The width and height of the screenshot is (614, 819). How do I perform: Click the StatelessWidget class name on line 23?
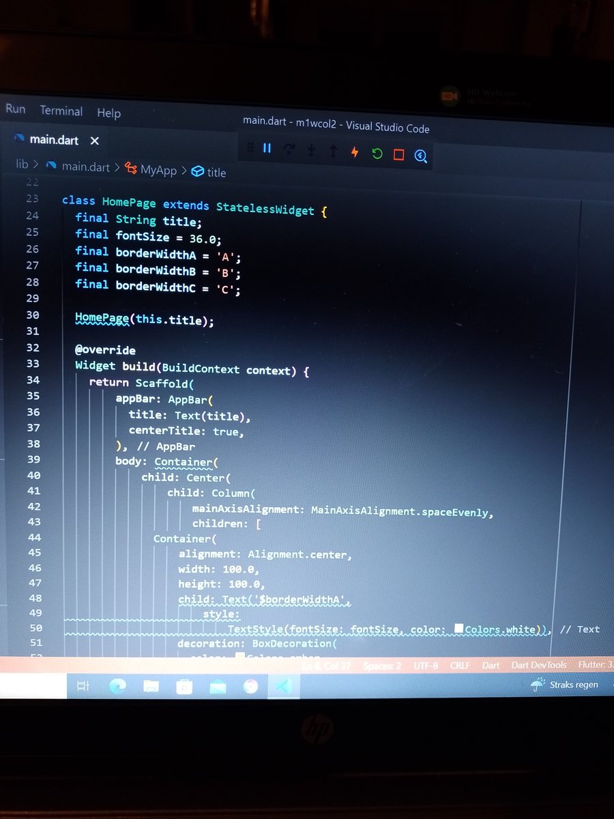[265, 207]
